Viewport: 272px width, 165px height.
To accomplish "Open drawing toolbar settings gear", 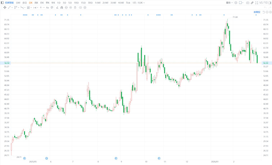I will pyautogui.click(x=85, y=7).
